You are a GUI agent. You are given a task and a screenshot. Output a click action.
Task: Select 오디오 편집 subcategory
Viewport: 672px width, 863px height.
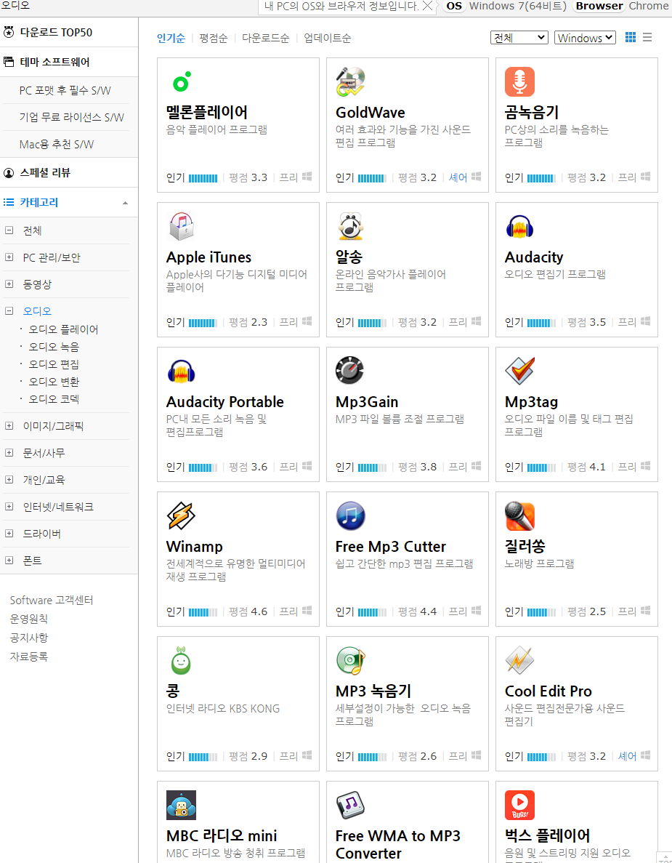[x=54, y=364]
